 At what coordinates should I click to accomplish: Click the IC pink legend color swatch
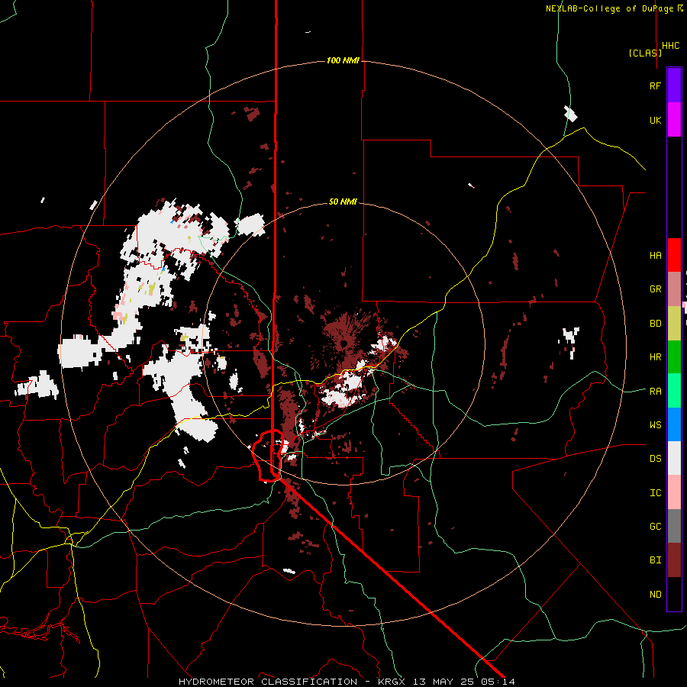674,492
